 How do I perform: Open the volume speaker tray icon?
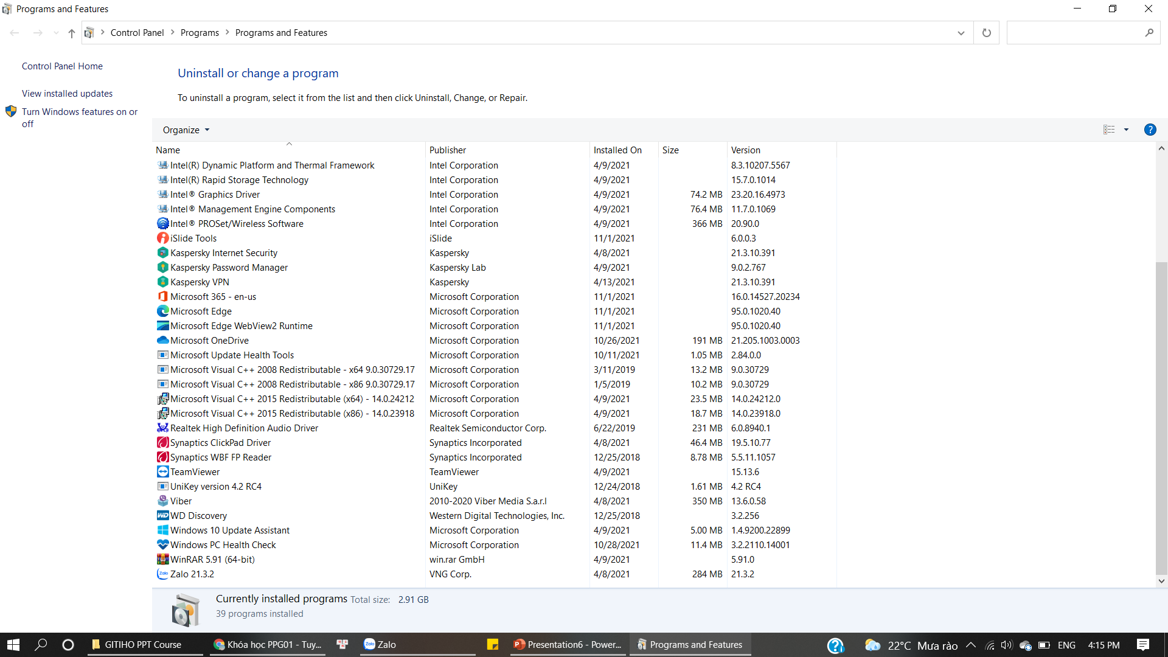1006,645
